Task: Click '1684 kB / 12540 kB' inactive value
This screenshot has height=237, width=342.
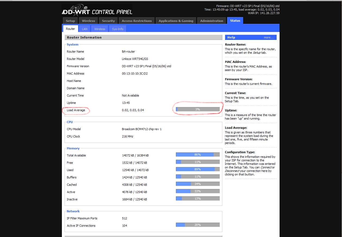Action: (134, 199)
